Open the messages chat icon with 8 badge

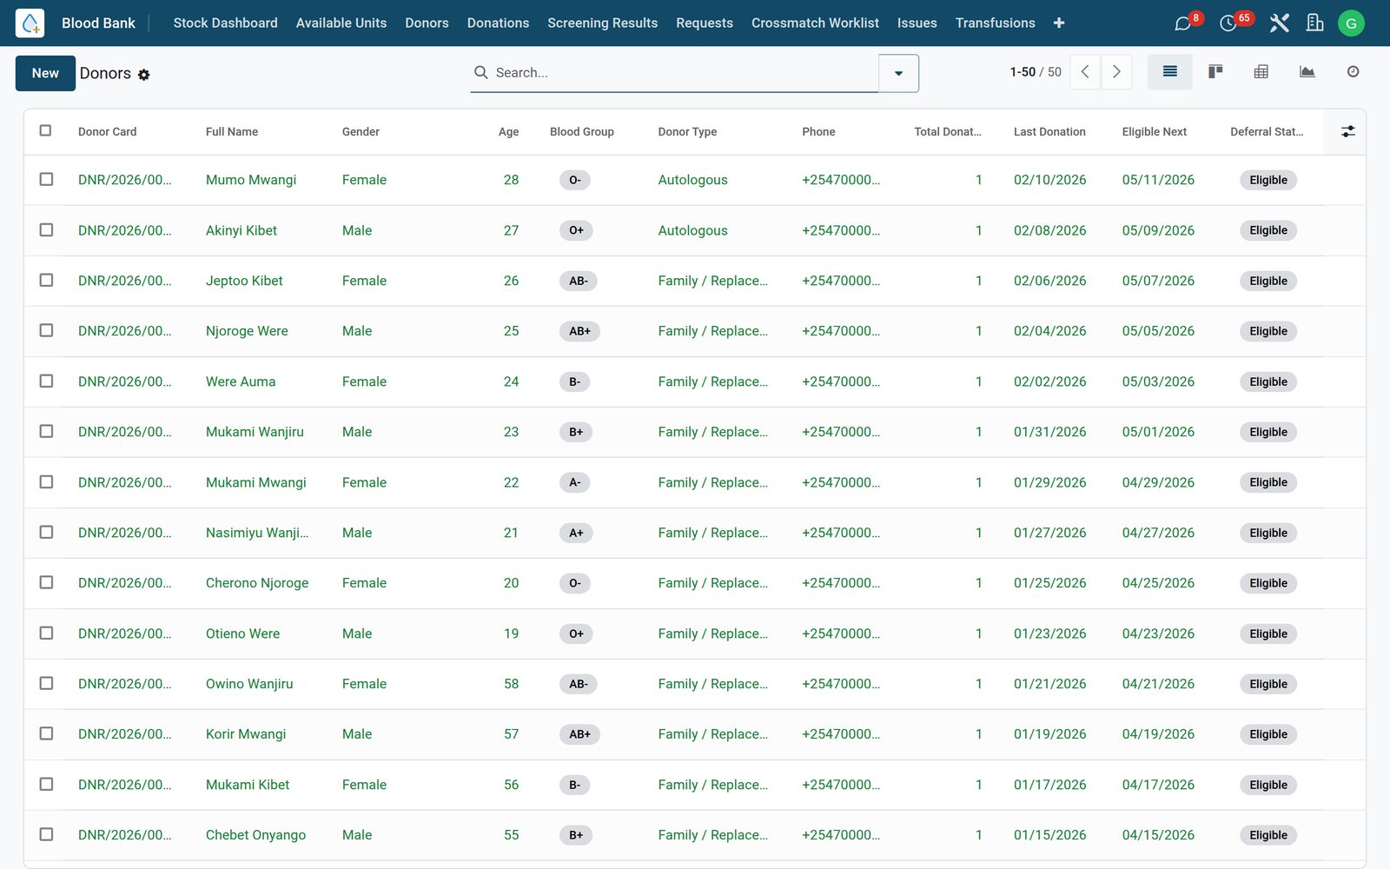coord(1182,23)
